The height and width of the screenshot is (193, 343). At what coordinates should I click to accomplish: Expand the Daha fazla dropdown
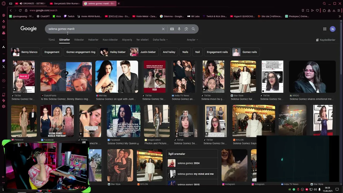click(x=160, y=40)
